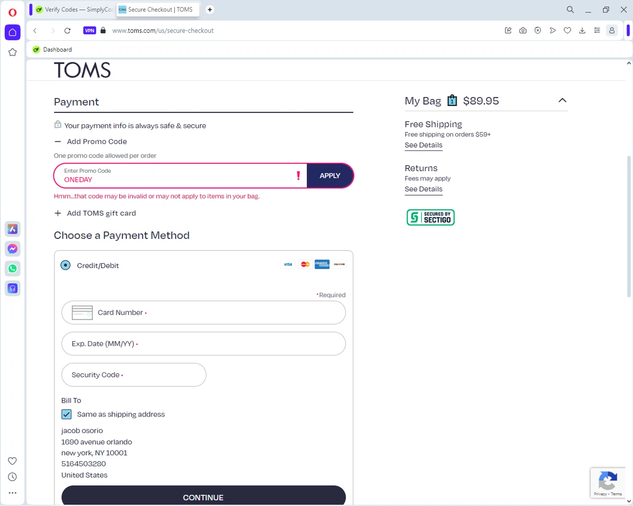The width and height of the screenshot is (633, 506).
Task: Click the padlock site security icon
Action: 103,30
